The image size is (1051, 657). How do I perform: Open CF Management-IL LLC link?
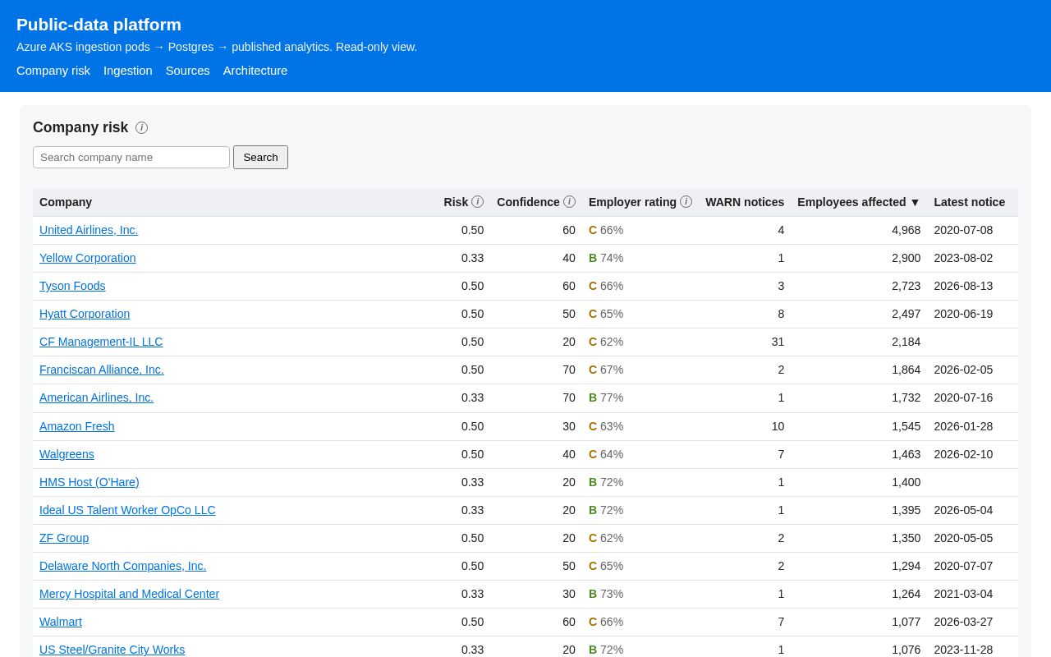pos(101,342)
